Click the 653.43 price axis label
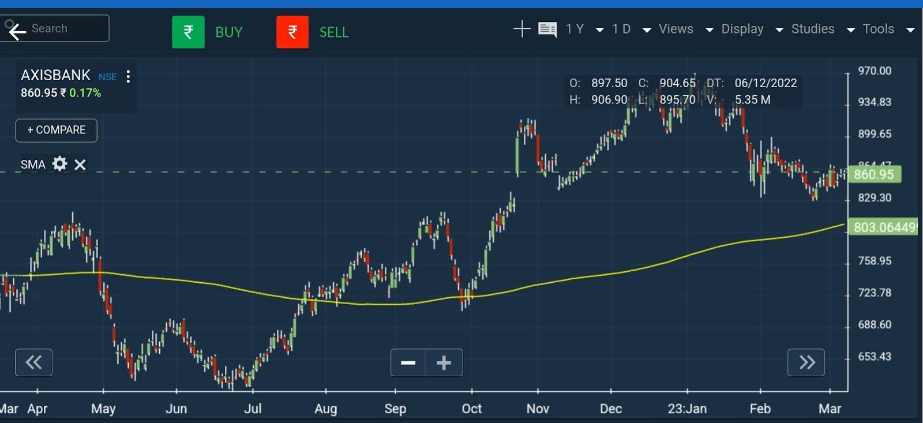 point(875,357)
